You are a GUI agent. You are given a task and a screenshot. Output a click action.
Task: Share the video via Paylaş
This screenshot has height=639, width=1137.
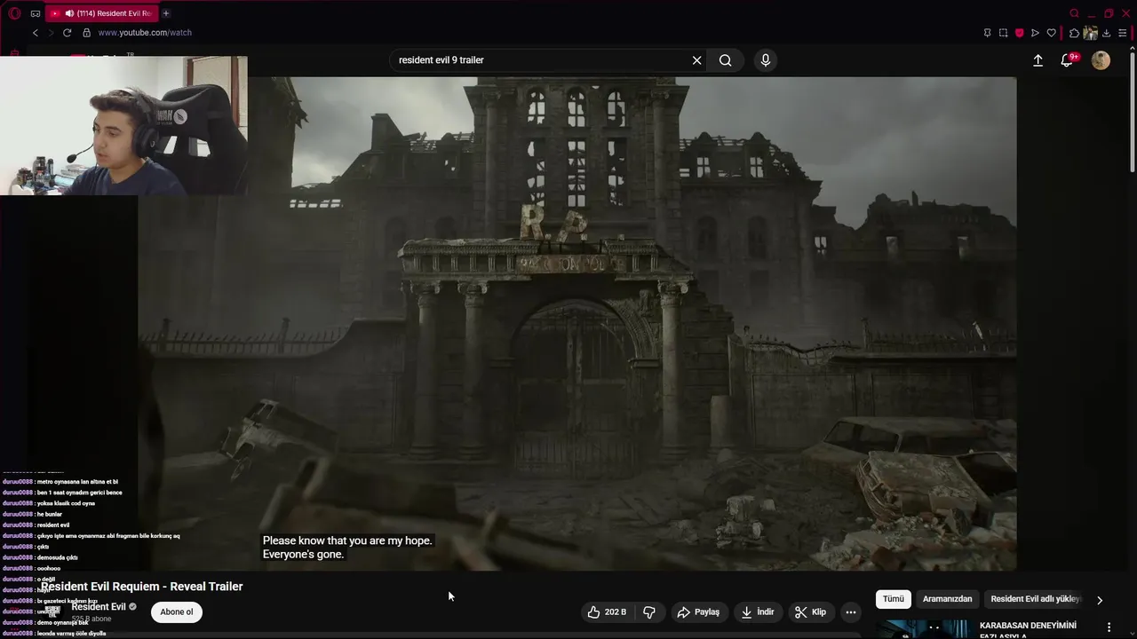point(698,611)
